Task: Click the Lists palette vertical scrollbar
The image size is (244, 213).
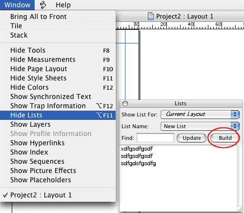Action: pos(240,176)
